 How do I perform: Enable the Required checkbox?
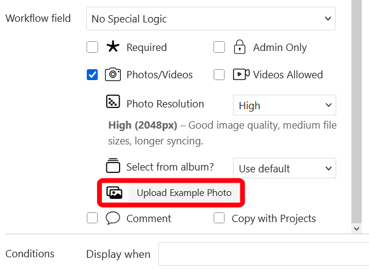[92, 47]
